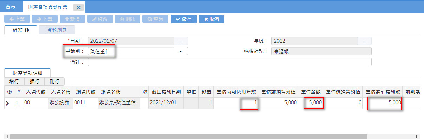Delete a row with 刪行
The width and height of the screenshot is (424, 139).
(x=54, y=81)
